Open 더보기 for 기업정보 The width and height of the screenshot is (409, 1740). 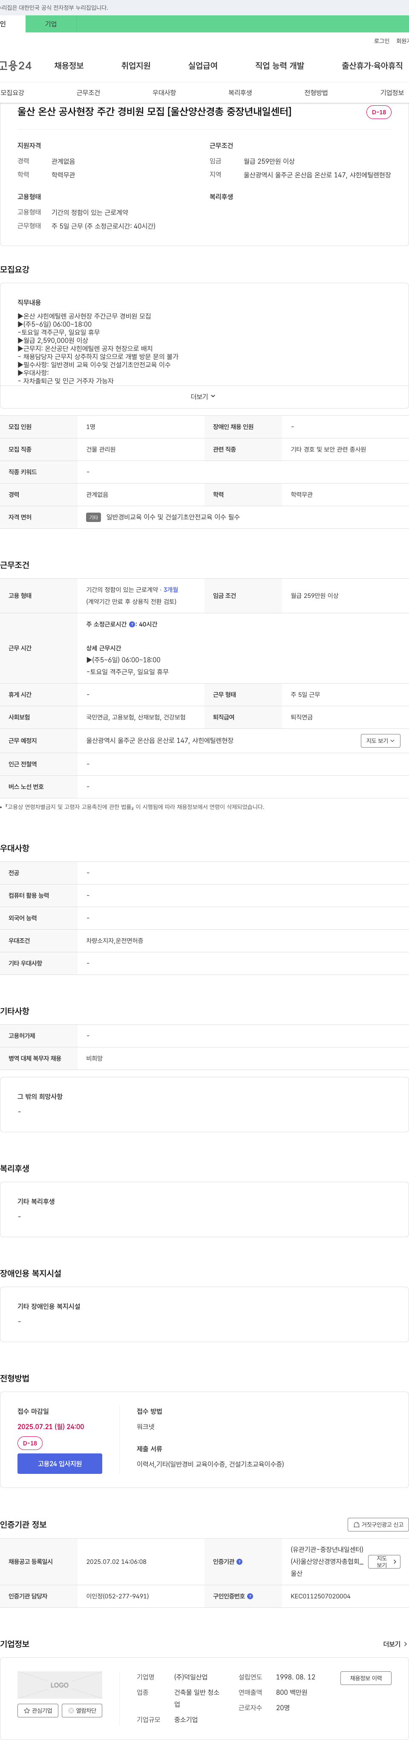click(395, 1644)
